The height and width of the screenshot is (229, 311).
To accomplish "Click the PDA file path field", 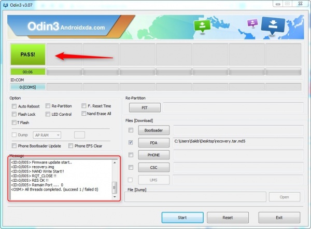I will click(x=238, y=142).
